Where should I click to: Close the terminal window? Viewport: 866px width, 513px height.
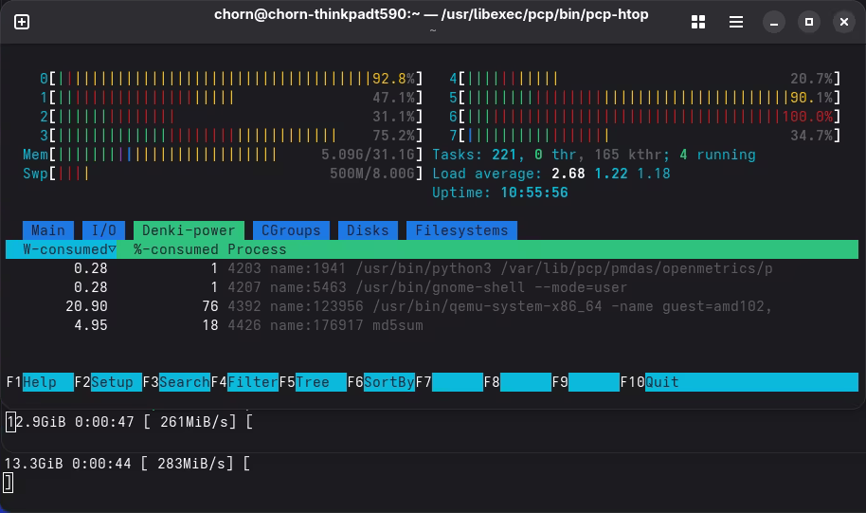pos(844,22)
